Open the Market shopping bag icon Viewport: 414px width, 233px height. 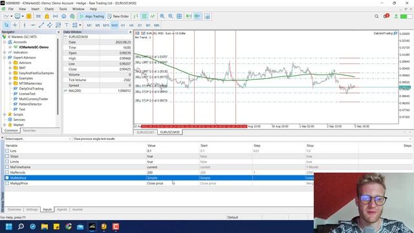(x=47, y=16)
